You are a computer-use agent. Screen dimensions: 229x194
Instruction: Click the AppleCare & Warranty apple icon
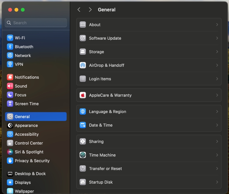[83, 95]
